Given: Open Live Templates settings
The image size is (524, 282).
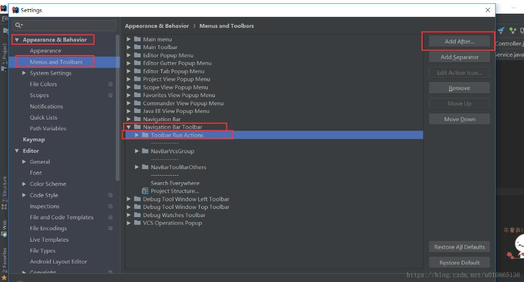Looking at the screenshot, I should tap(49, 239).
